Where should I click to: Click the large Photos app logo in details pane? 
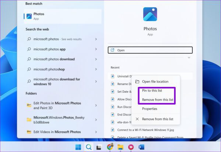coord(150,14)
